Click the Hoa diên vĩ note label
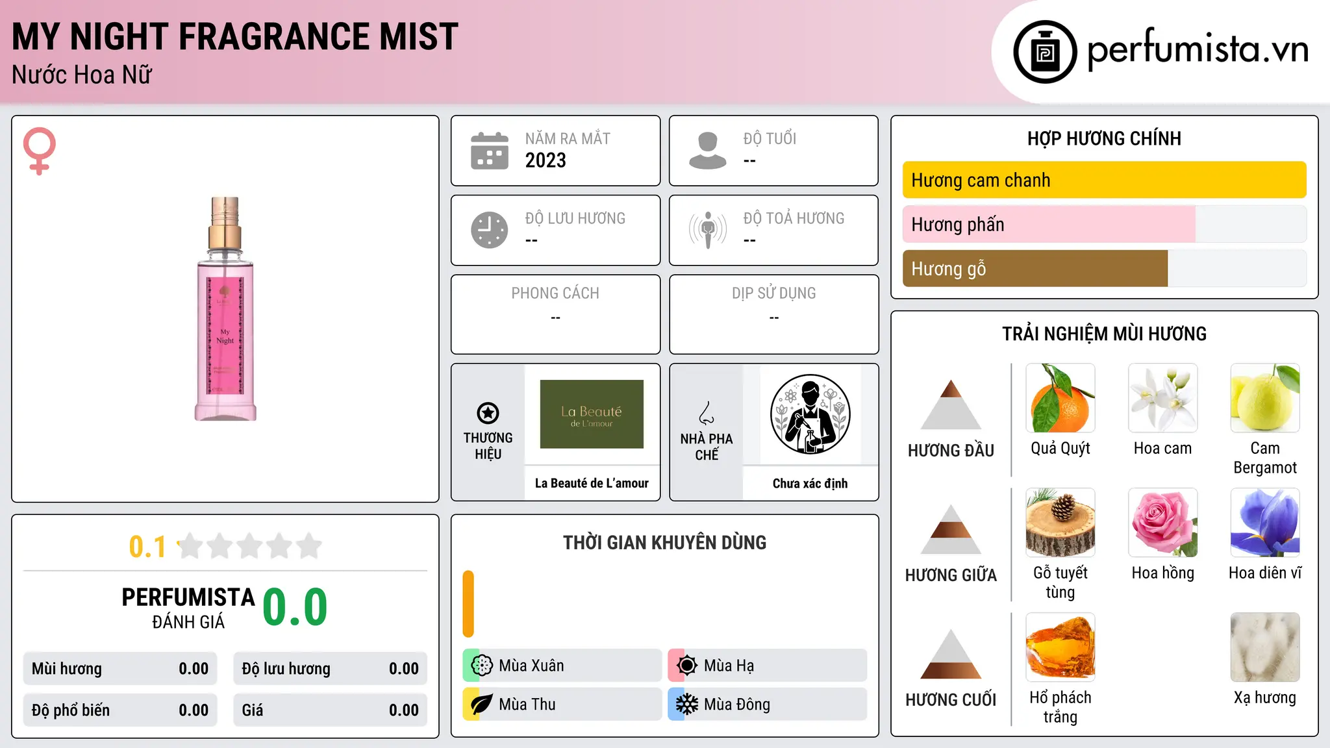Screen dimensions: 1330x748 (x=1265, y=573)
